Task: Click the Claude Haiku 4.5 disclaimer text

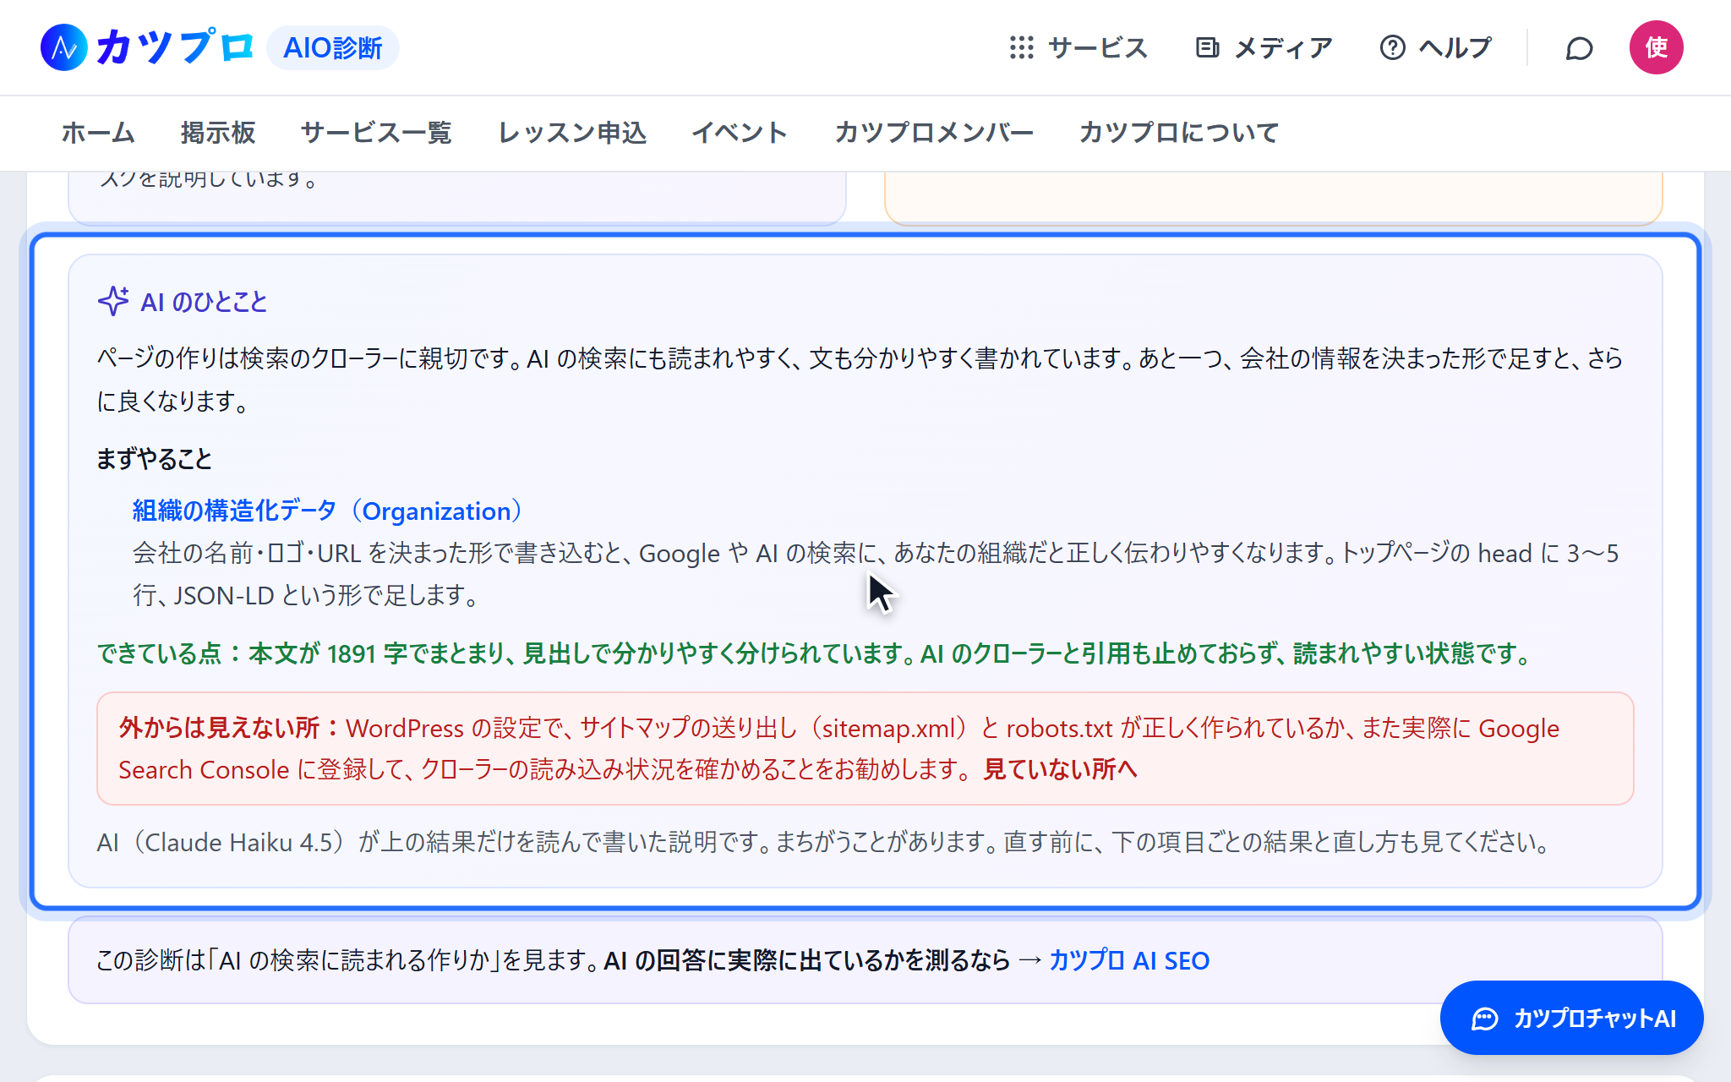Action: (x=824, y=842)
